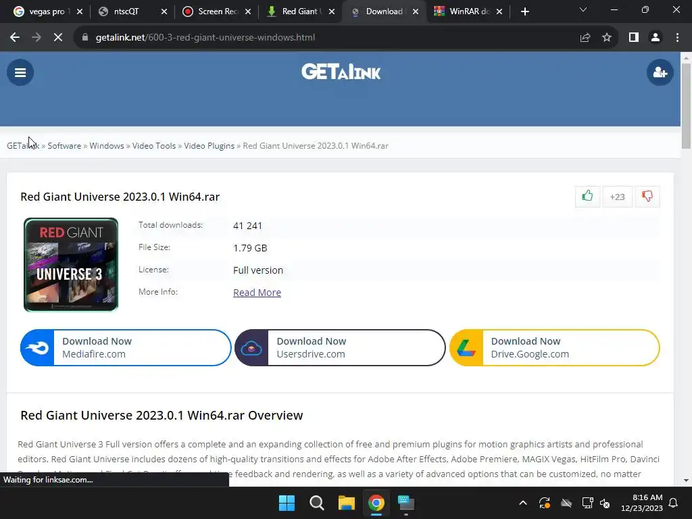Open the Read More link
This screenshot has height=519, width=692.
(257, 293)
